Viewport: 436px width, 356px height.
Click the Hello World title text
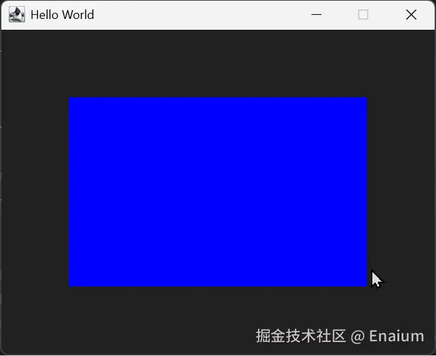coord(62,15)
